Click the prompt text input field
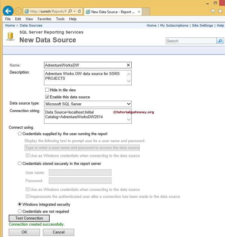 [x=82, y=148]
